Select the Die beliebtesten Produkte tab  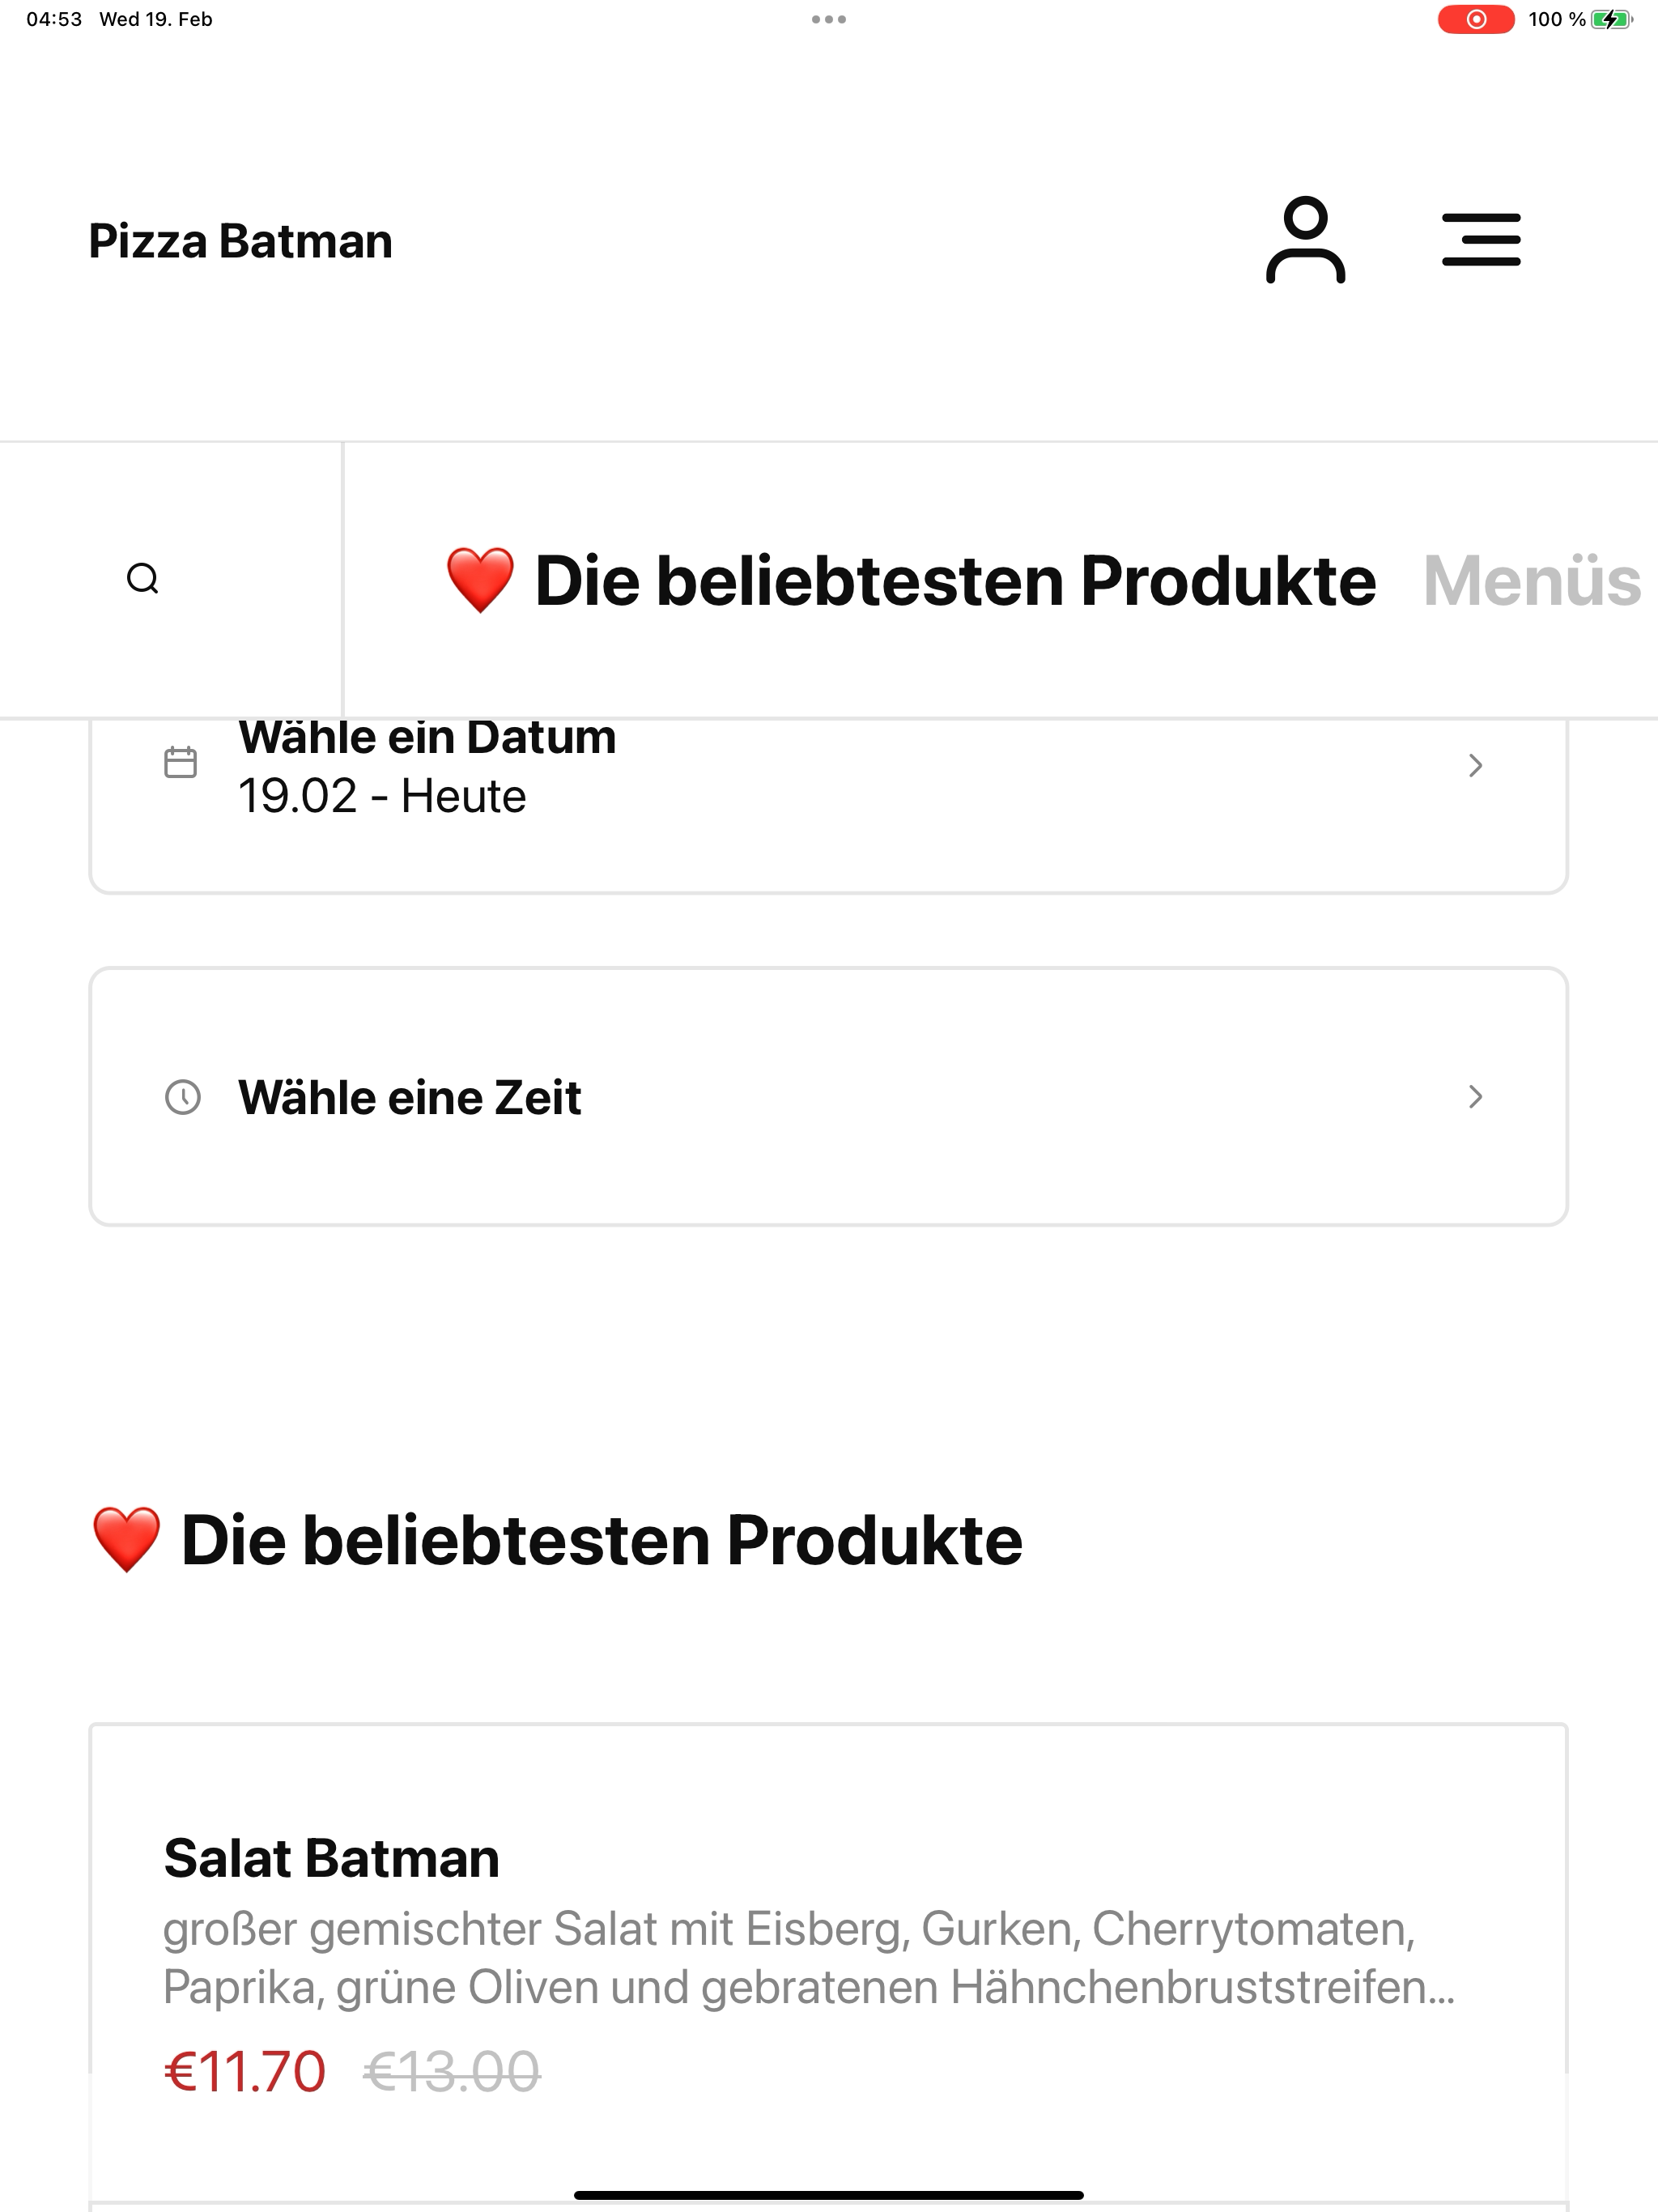pos(910,580)
